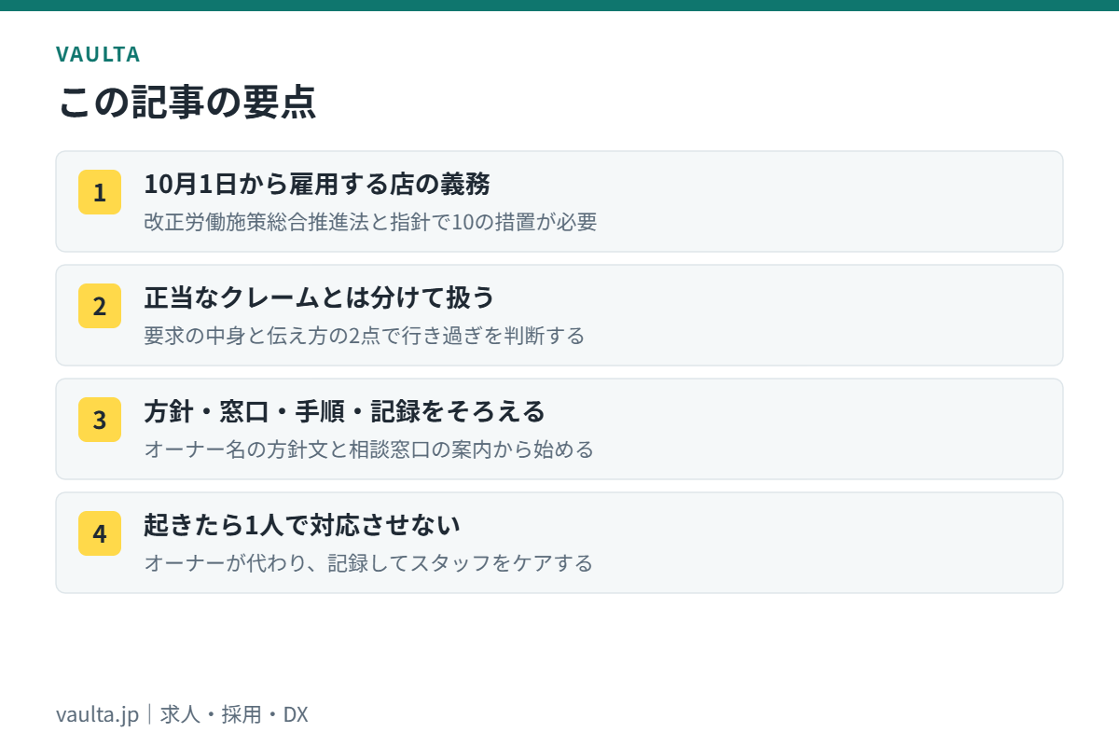The image size is (1119, 746).
Task: Select heading 正当なクレームとは分けて扱う
Action: pos(319,297)
